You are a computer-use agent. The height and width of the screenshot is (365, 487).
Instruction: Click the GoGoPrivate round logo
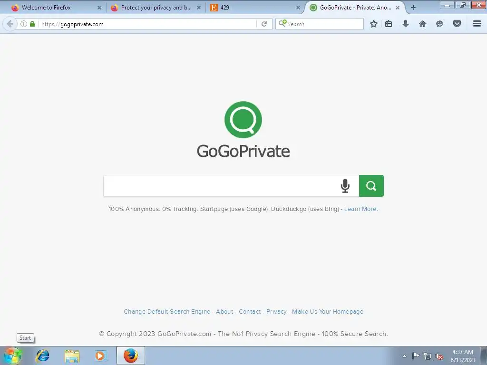[x=243, y=120]
